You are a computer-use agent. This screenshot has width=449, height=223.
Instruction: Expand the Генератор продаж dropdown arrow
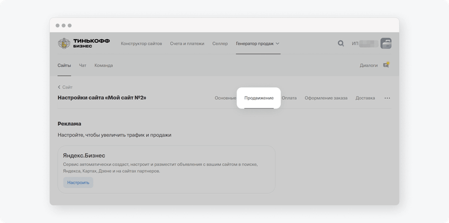(277, 44)
